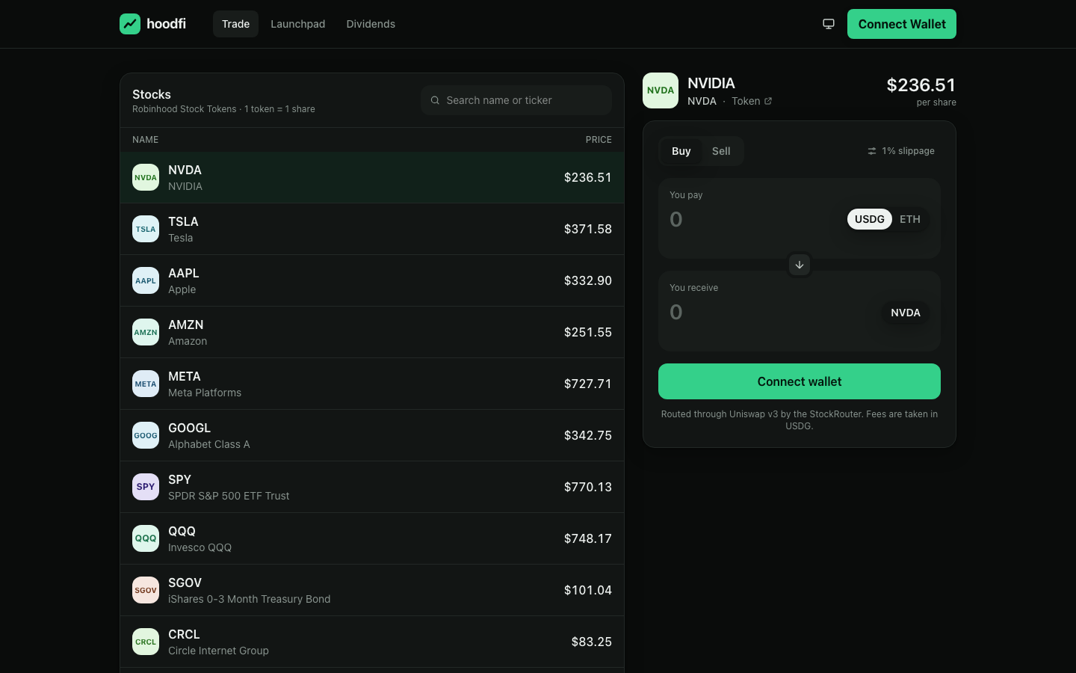Click the NVDA stock badge in list
Image resolution: width=1076 pixels, height=673 pixels.
[x=146, y=177]
